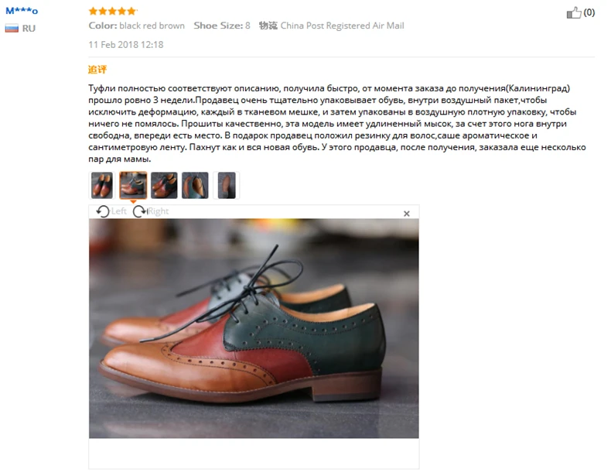Open the first shoe thumbnail
Screen dimensions: 611x476
(x=101, y=185)
